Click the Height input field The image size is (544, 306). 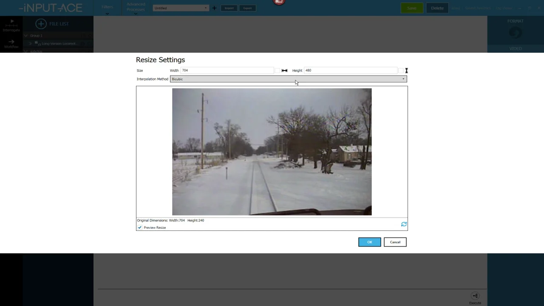tap(350, 71)
